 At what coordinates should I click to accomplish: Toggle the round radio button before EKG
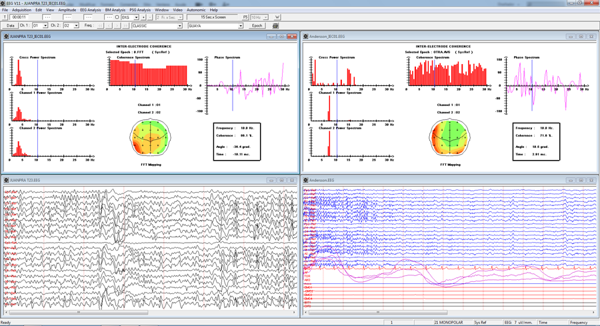[117, 17]
